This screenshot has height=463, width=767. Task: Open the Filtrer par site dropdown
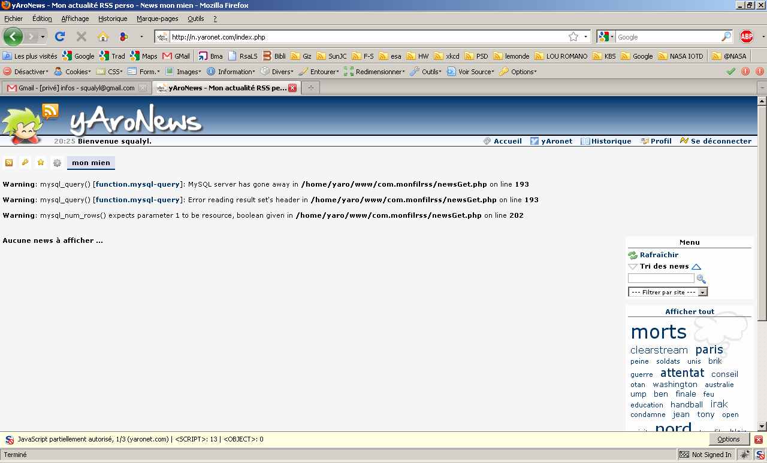[668, 292]
